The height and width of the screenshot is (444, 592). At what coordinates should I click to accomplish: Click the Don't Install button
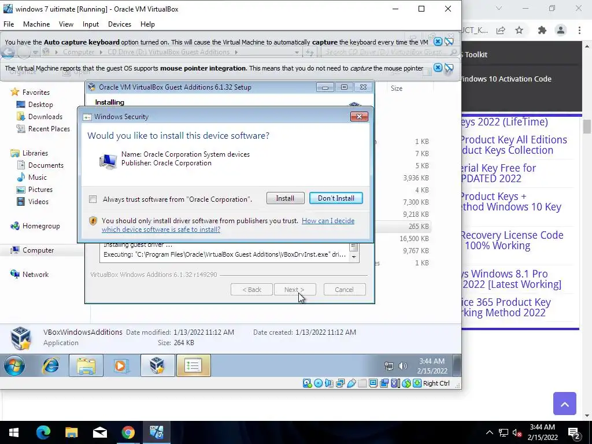[x=336, y=198]
